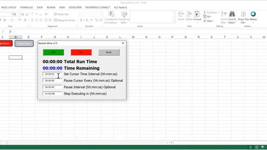Click AutoSum

pos(210,12)
